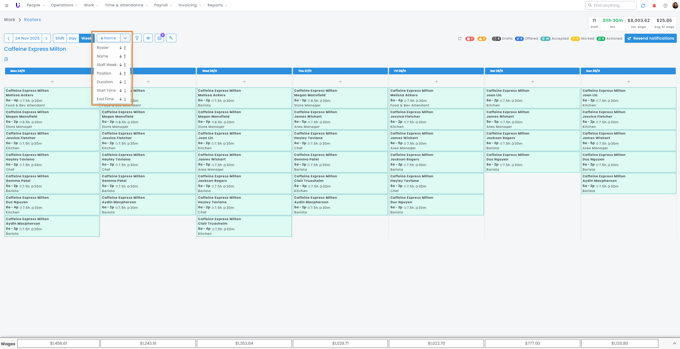
Task: Click the Find anything search field
Action: 610,5
